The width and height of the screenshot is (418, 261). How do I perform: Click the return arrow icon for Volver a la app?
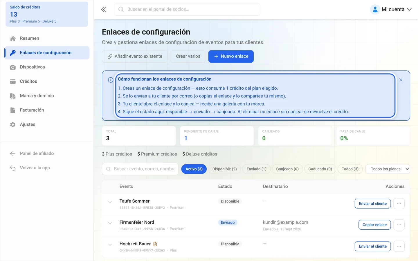pos(13,168)
